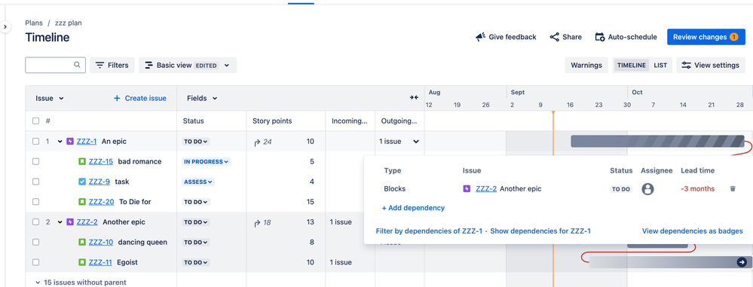The image size is (753, 287).
Task: Click the Add dependency link
Action: [413, 208]
